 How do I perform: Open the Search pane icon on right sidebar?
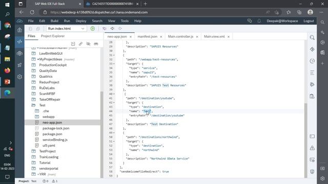tap(312, 37)
